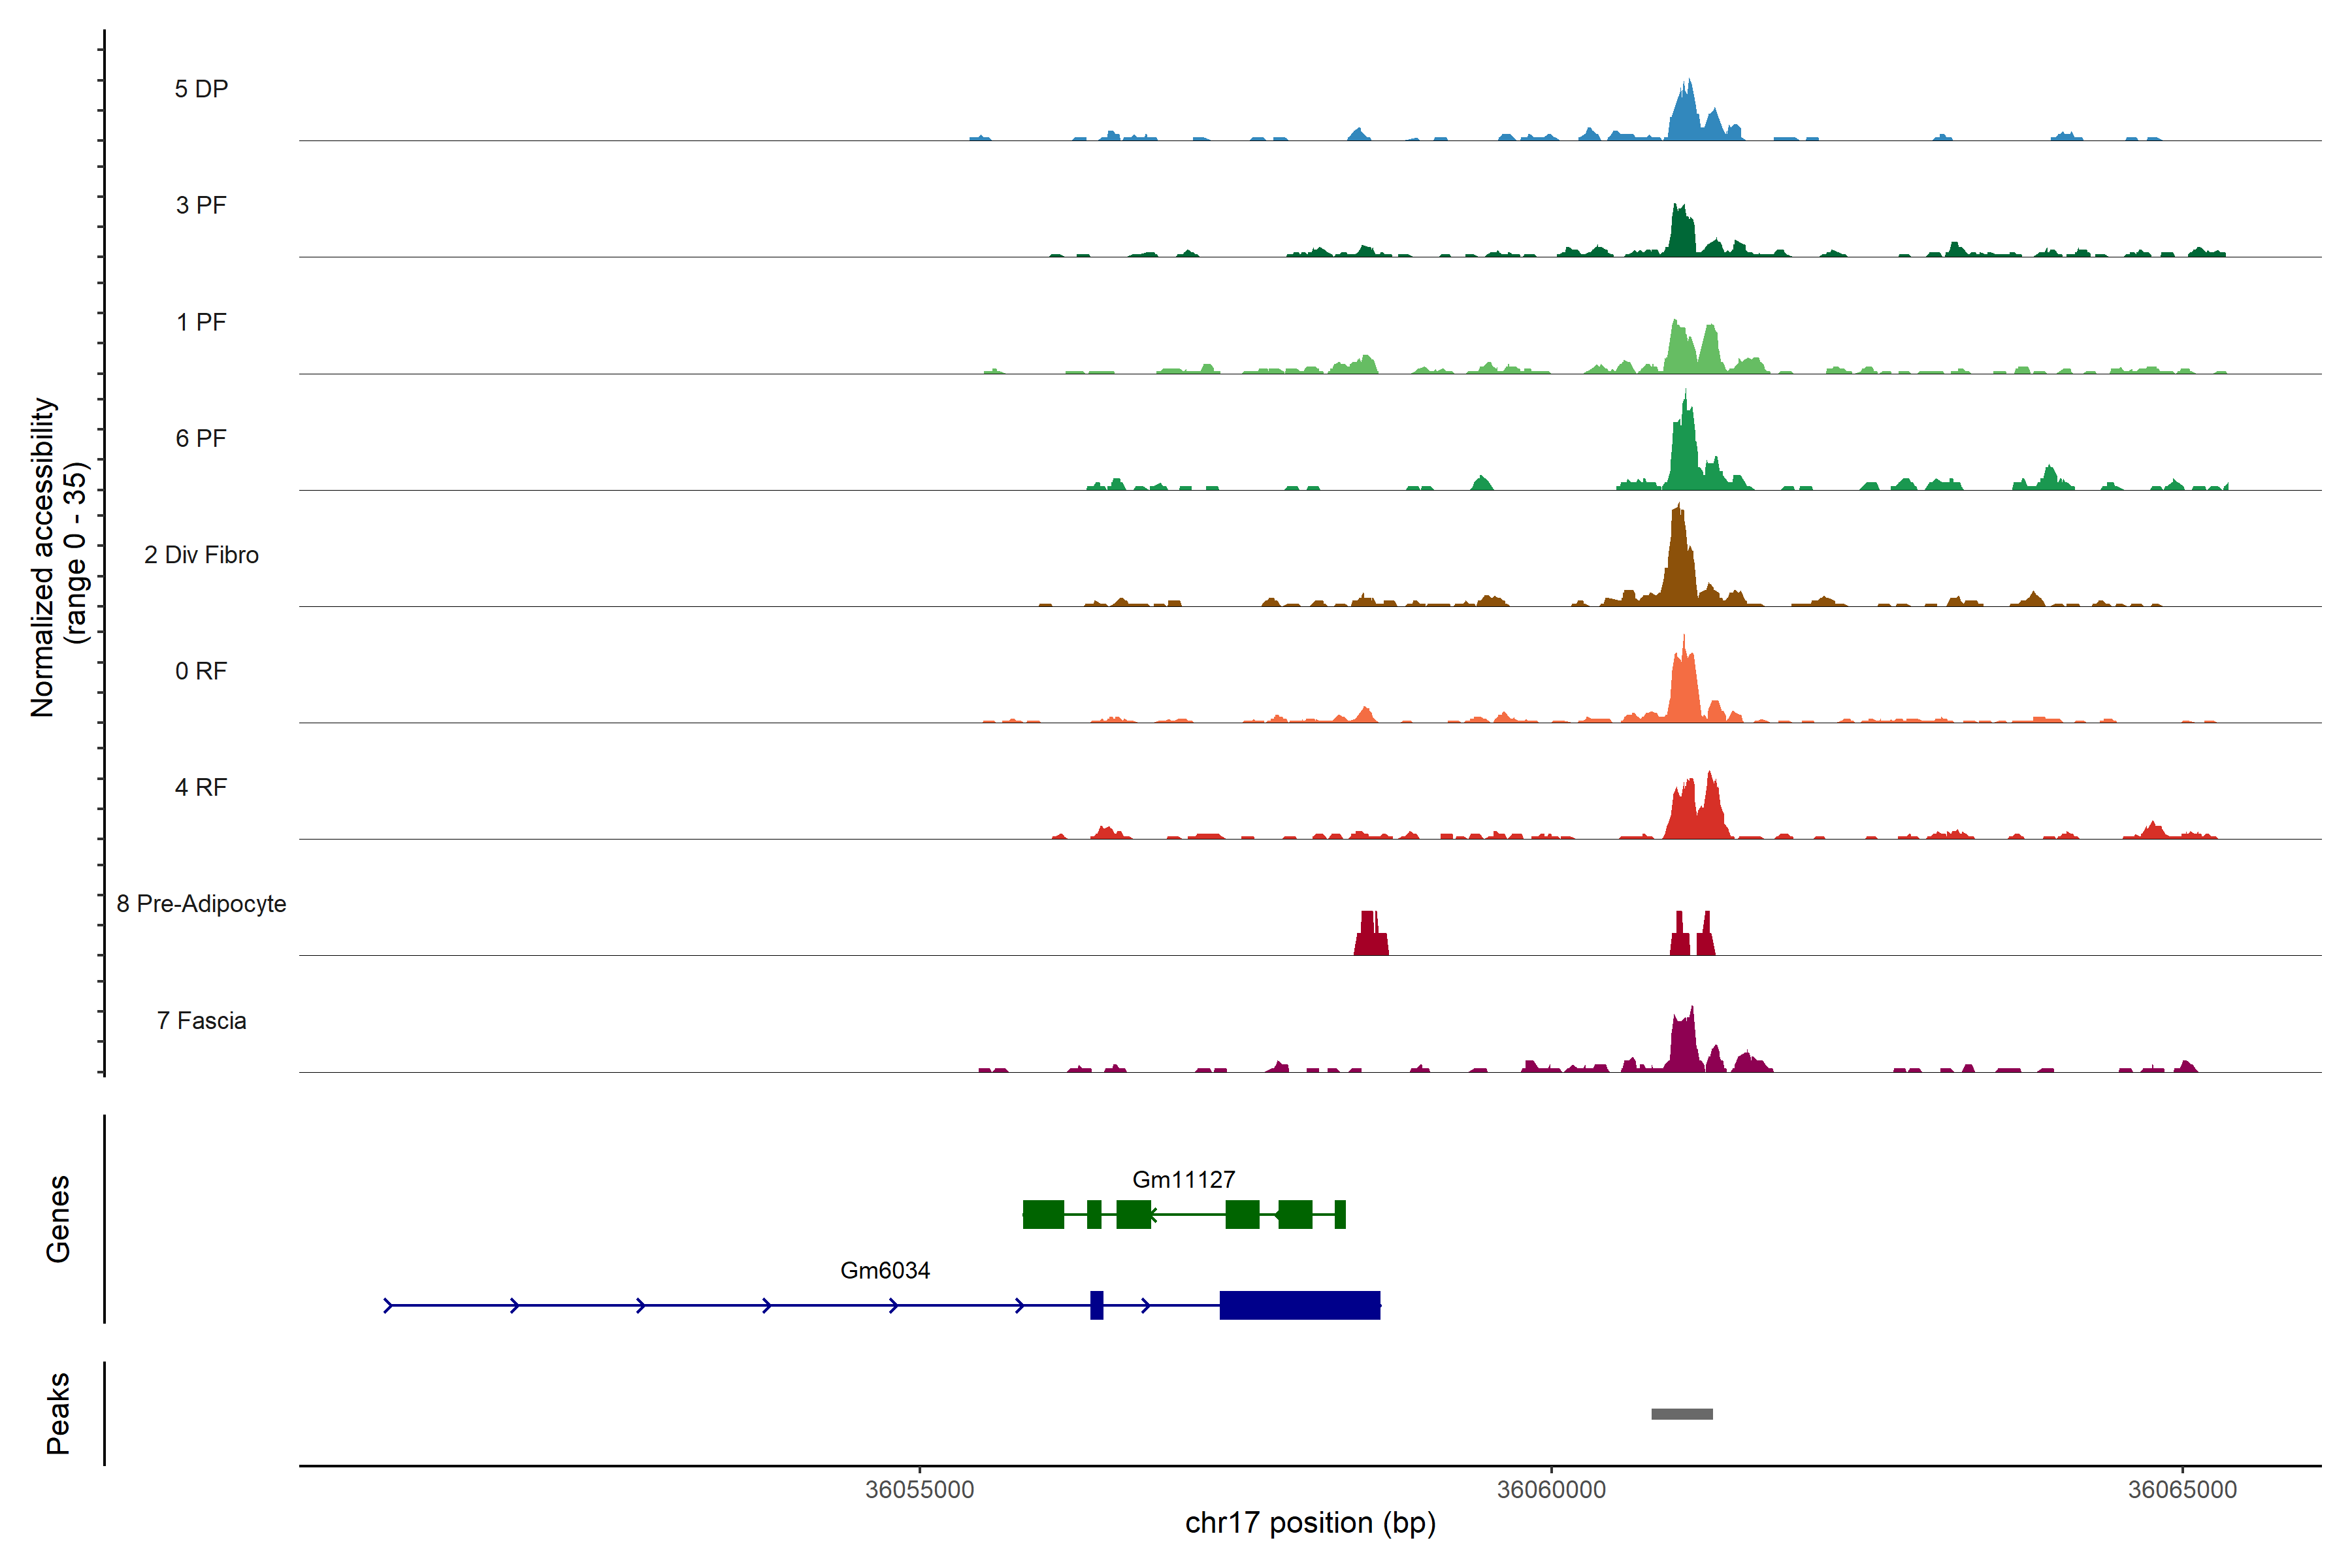Click the chr17 position axis title
This screenshot has height=1568, width=2352.
[1310, 1523]
